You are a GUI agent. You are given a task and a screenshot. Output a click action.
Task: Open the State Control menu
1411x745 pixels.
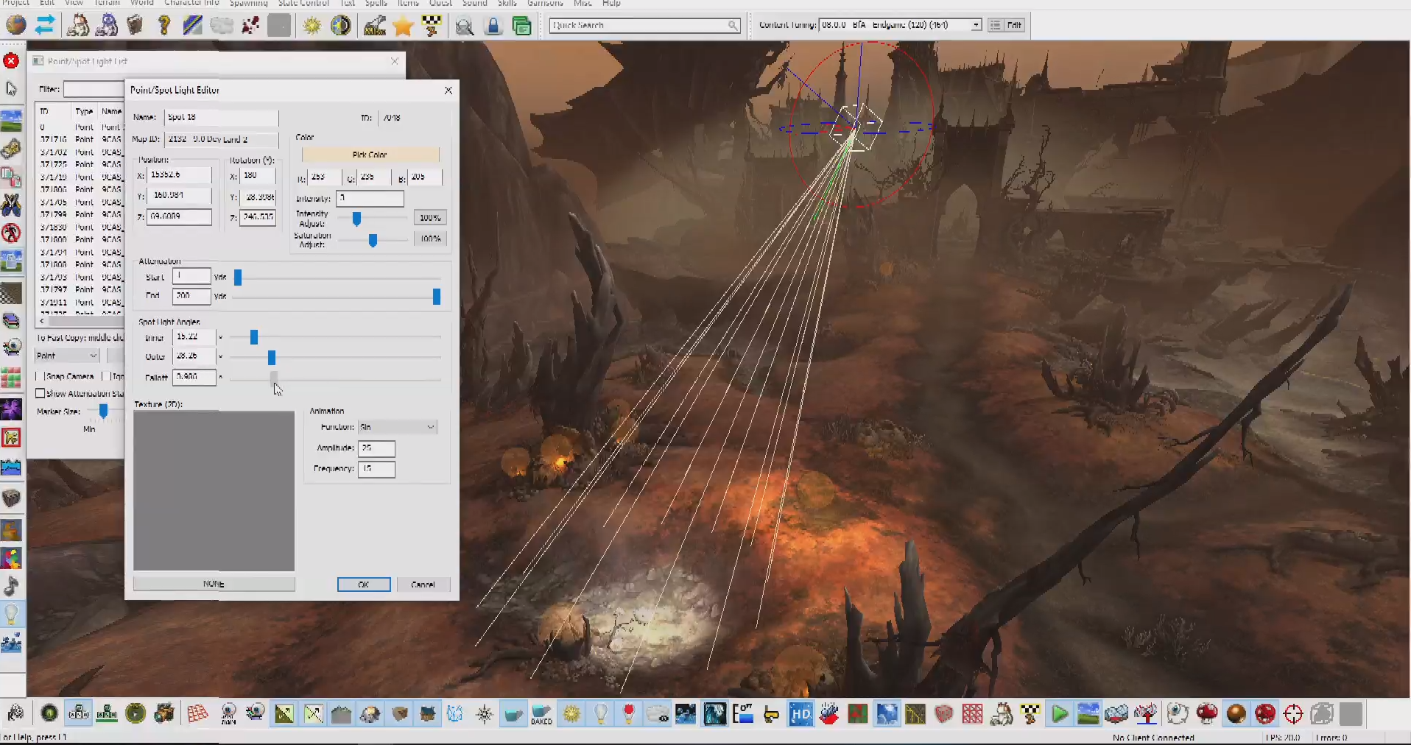coord(303,3)
